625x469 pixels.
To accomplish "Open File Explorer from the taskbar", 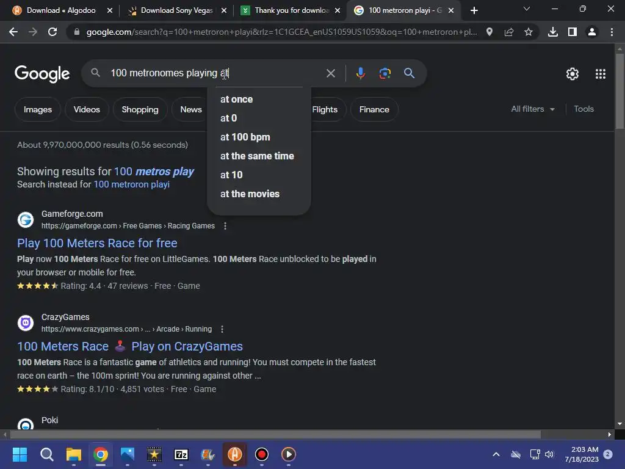I will tap(74, 454).
